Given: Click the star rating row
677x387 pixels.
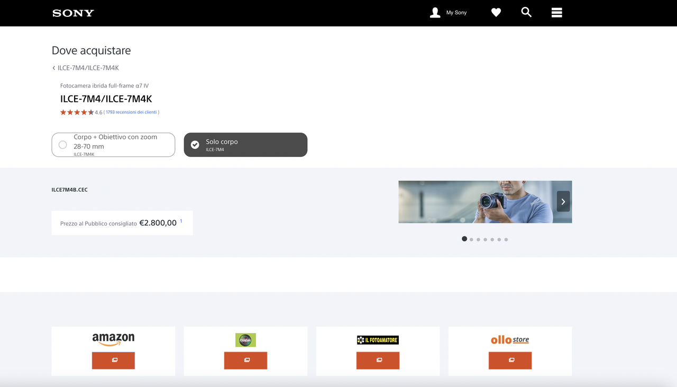Looking at the screenshot, I should [x=77, y=112].
